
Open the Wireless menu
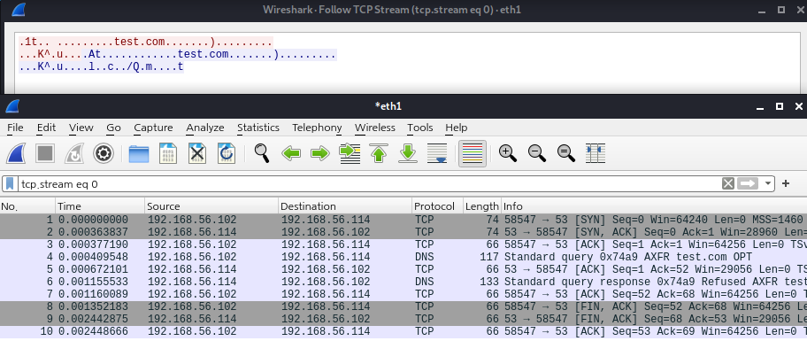coord(374,128)
